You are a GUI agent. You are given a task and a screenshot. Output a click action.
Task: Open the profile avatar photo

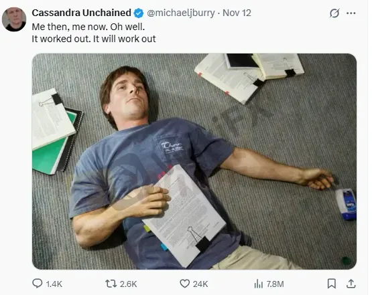pyautogui.click(x=14, y=19)
